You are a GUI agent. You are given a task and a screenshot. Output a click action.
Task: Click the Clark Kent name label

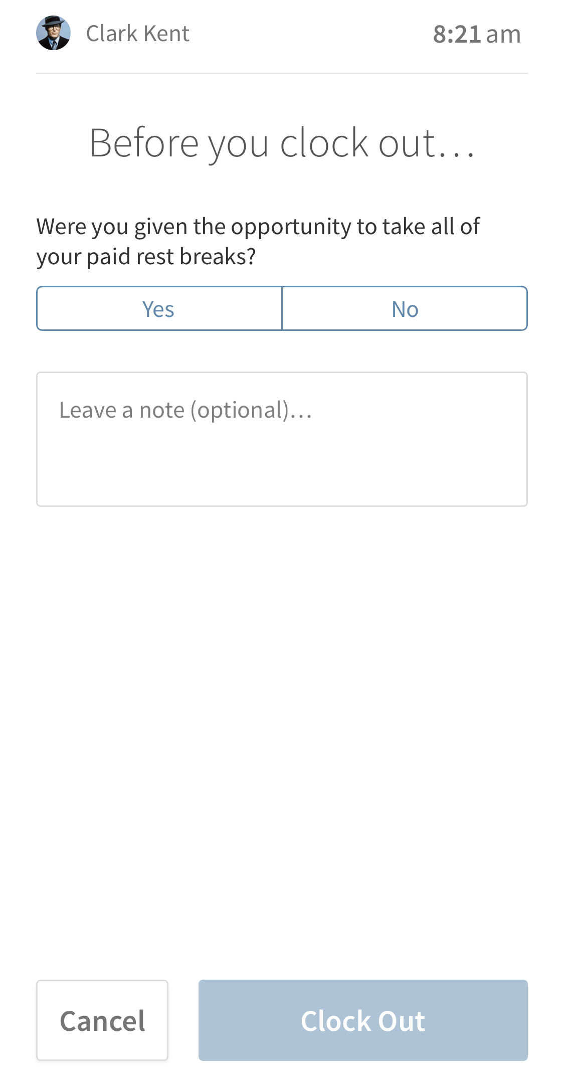pos(138,33)
